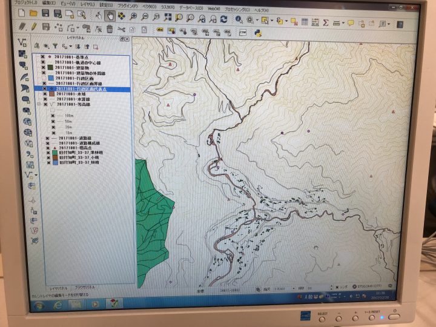Click Save As floppy with pencil icon

pyautogui.click(x=58, y=13)
